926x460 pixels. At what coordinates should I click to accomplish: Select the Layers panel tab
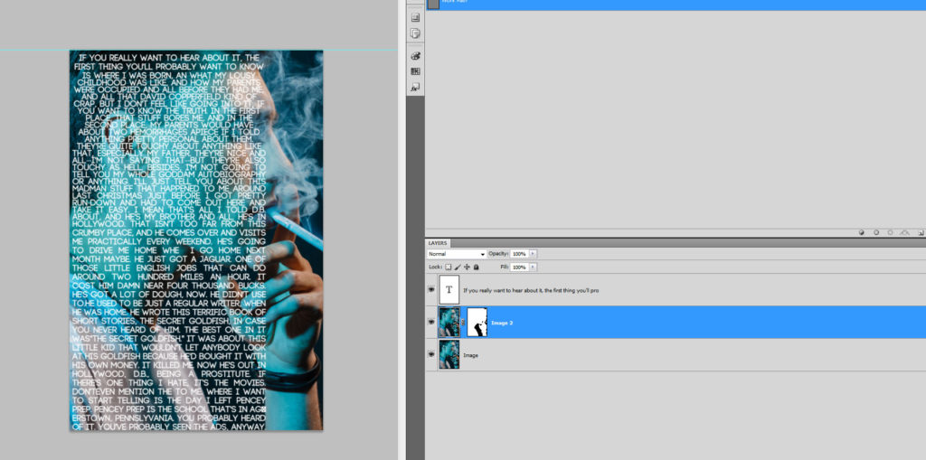[x=438, y=243]
